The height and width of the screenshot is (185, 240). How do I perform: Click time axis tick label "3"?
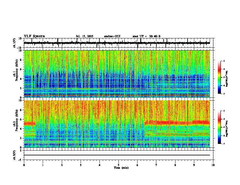point(81,165)
